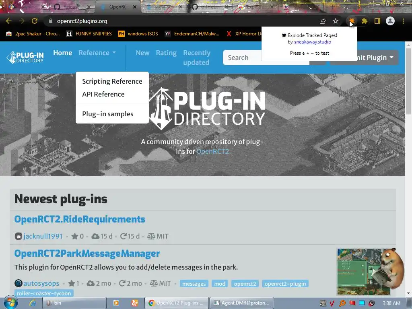Filter by the openrct2-plugin tag

(x=285, y=284)
